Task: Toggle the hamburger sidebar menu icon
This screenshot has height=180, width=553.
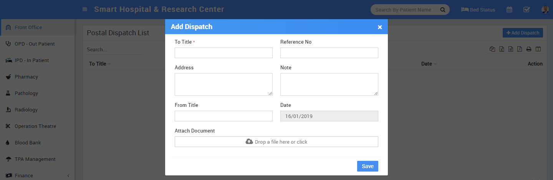Action: pyautogui.click(x=85, y=10)
